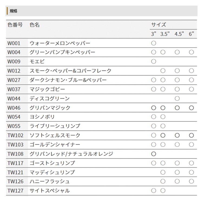Screen dimensions: 203x203
Task: Click the W037 color number cell
Action: click(14, 89)
